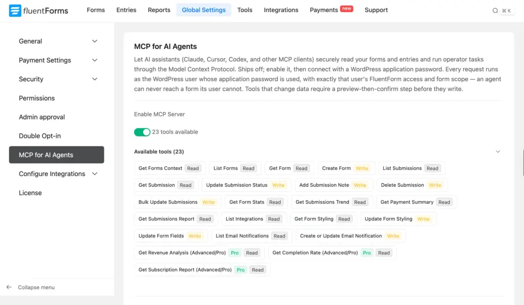Click the Get Forms Context tool chip
Viewport: 524px width, 305px height.
coord(169,168)
